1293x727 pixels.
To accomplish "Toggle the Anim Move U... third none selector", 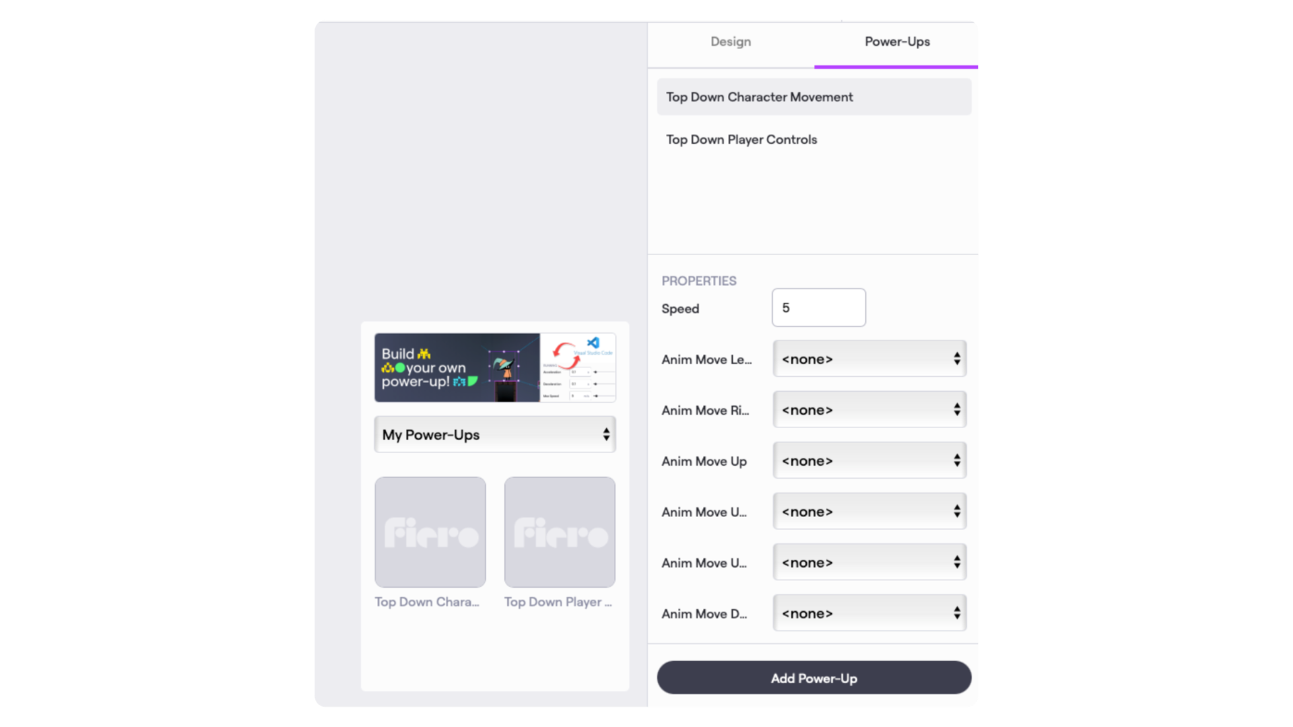I will point(869,562).
